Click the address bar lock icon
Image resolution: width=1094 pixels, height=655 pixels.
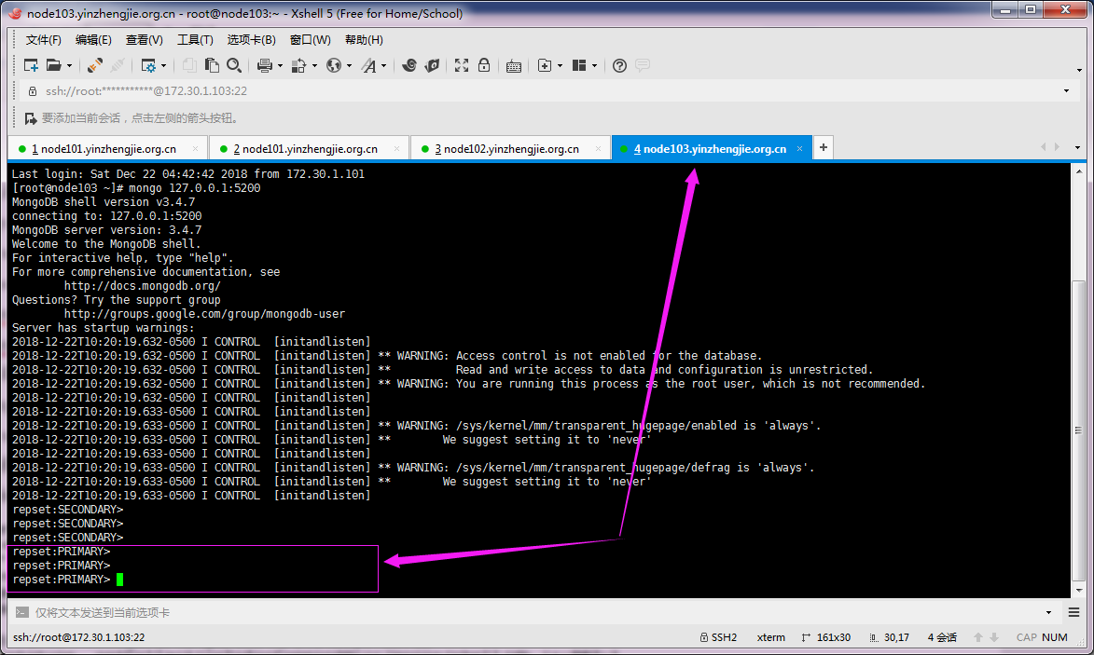[32, 91]
